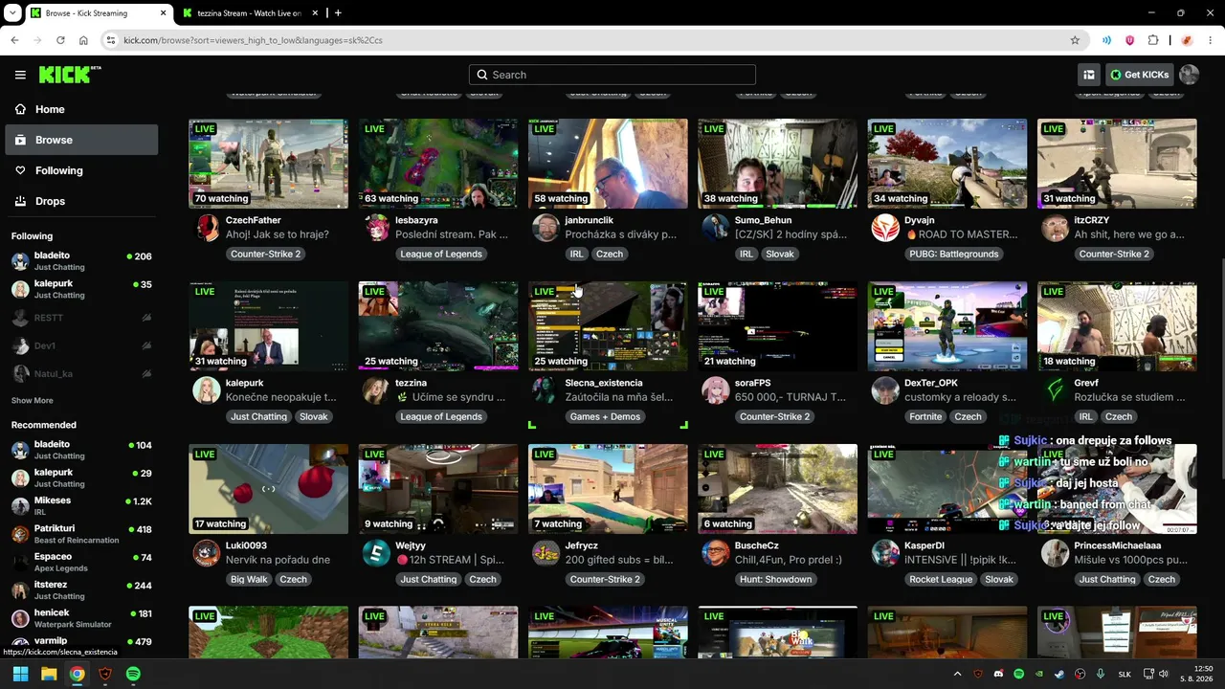This screenshot has width=1225, height=689.
Task: Open Jefrycz's stream thumbnail with 7 watching
Action: (x=608, y=489)
